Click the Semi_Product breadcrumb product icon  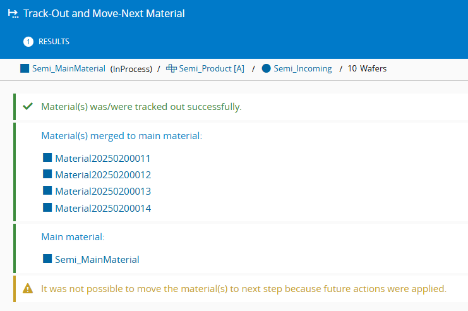pos(171,68)
